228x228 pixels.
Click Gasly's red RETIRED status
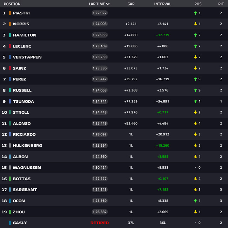click(x=100, y=223)
